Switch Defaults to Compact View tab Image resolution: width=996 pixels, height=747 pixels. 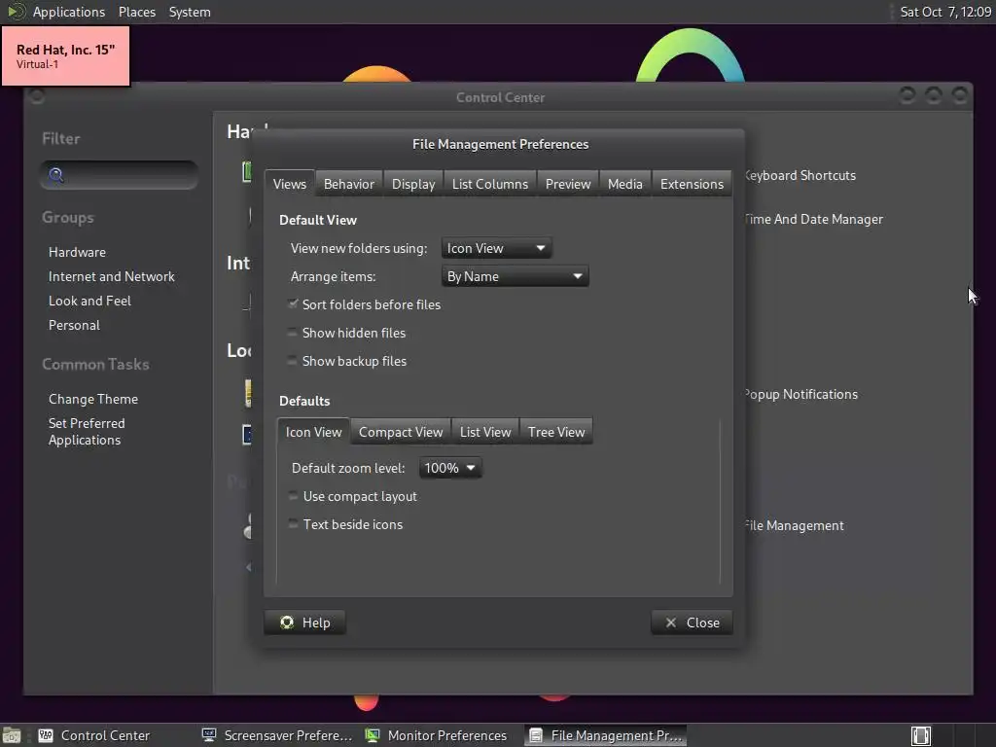coord(401,432)
